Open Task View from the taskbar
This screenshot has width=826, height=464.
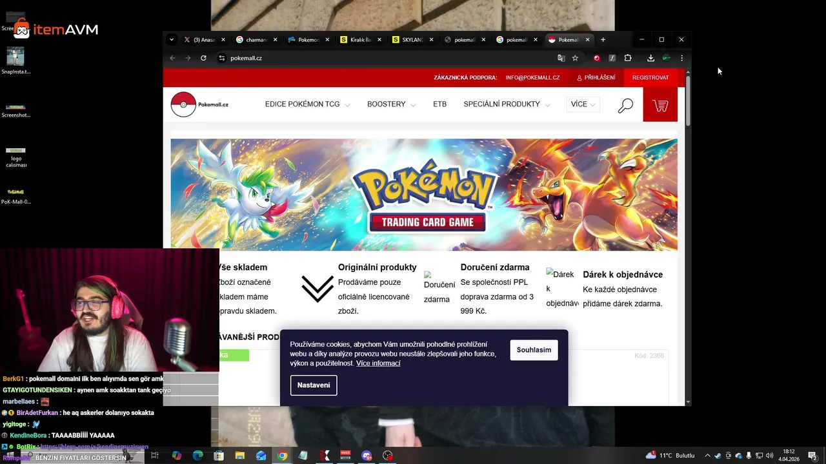155,456
